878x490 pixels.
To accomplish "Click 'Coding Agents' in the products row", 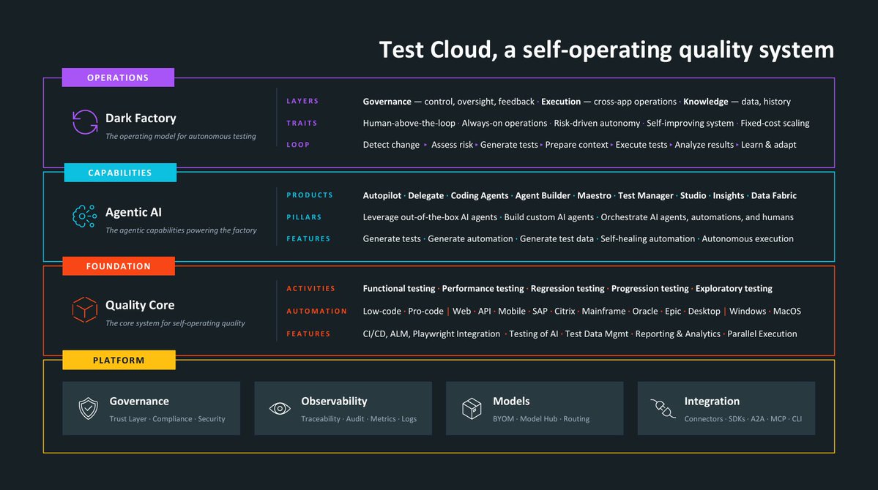I will pos(480,195).
